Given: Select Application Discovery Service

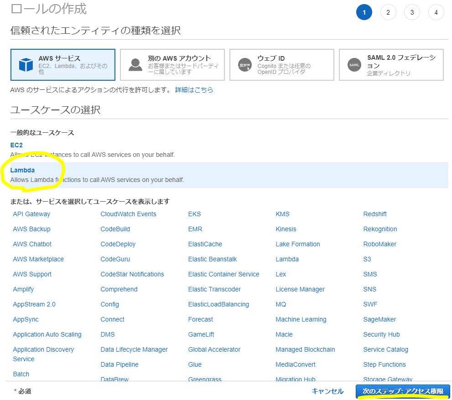Looking at the screenshot, I should tap(43, 354).
